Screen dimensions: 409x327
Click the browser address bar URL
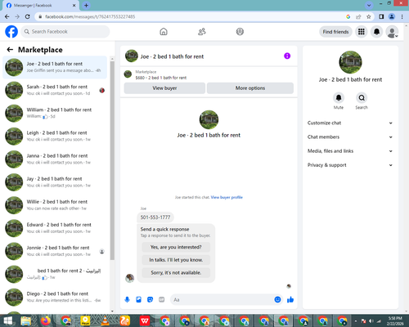point(90,16)
